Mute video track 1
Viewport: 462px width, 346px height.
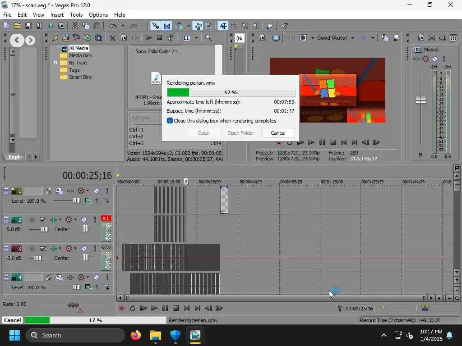pyautogui.click(x=97, y=191)
